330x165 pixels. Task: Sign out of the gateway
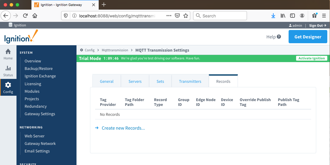point(318,25)
